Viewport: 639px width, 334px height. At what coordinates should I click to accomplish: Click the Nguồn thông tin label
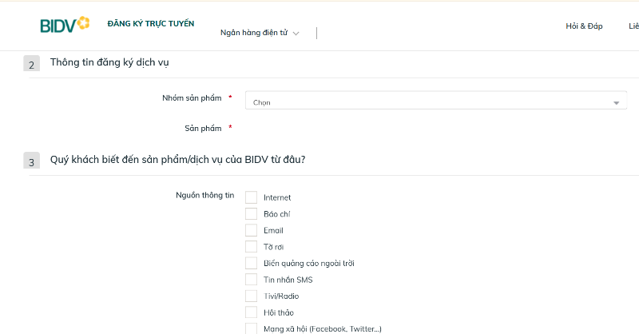205,195
